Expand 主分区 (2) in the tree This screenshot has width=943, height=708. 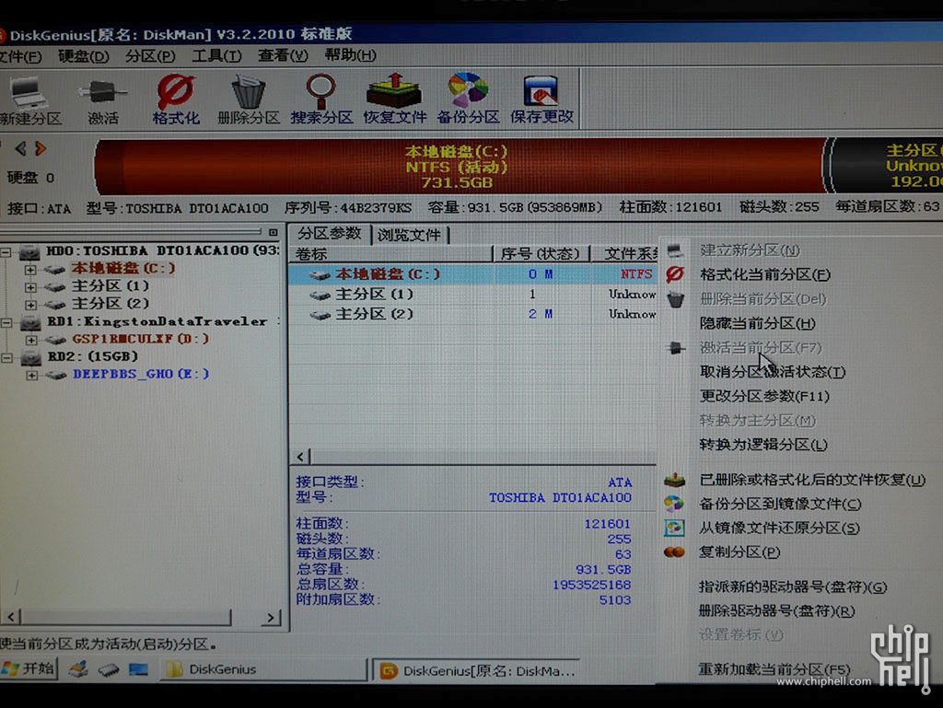pyautogui.click(x=30, y=305)
